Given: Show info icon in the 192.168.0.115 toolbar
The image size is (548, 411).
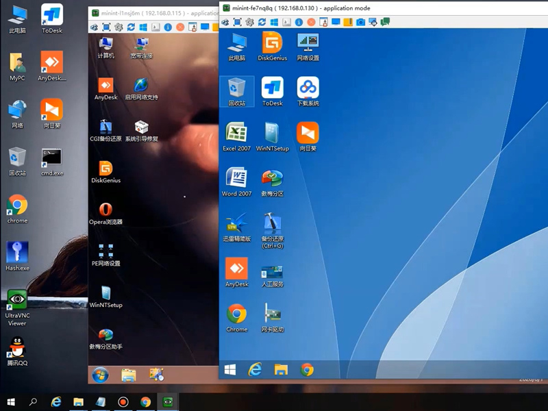Looking at the screenshot, I should (x=168, y=27).
